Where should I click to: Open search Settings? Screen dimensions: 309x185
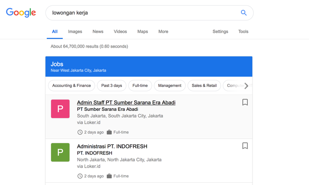pos(220,31)
